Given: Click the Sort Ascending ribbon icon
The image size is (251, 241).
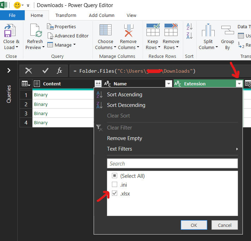Looking at the screenshot, I should click(x=190, y=26).
